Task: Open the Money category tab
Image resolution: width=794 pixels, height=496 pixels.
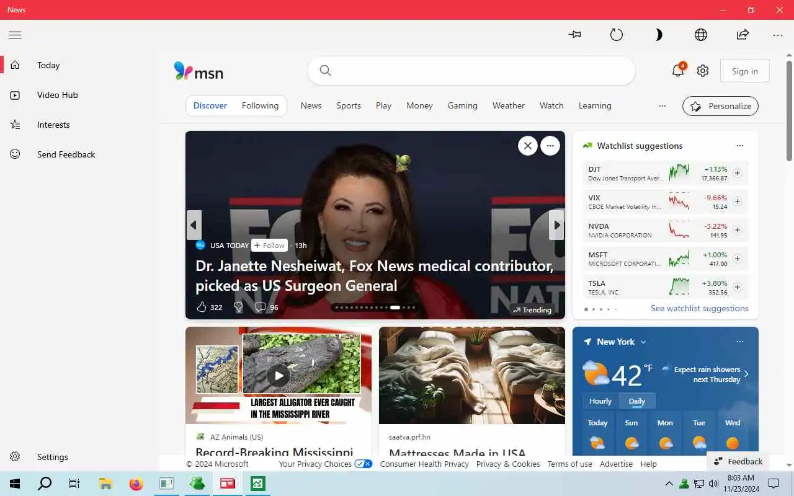Action: coord(419,105)
